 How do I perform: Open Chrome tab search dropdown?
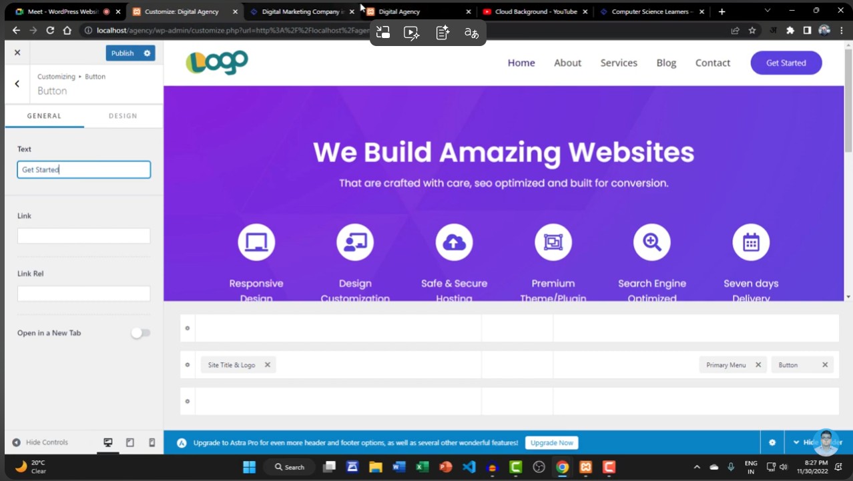pyautogui.click(x=767, y=11)
